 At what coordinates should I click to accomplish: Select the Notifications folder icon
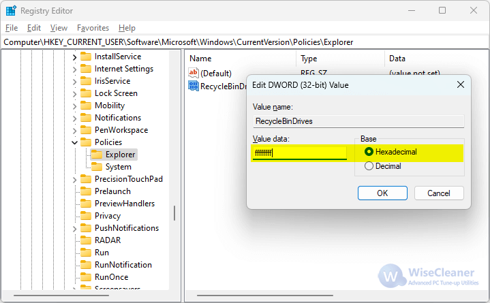click(x=86, y=118)
